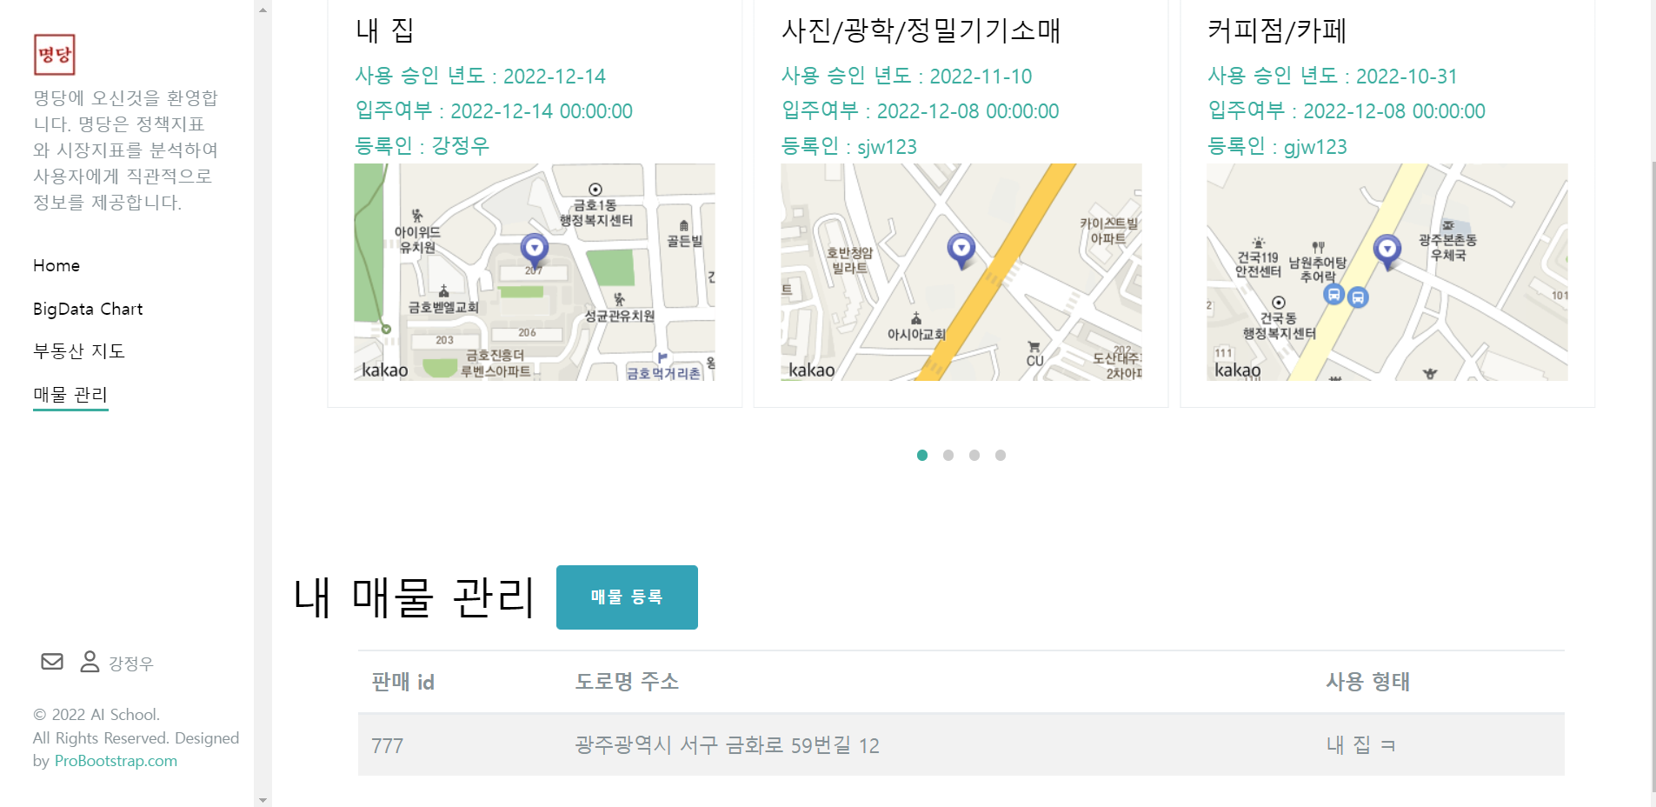Select the second carousel indicator dot
This screenshot has height=807, width=1656.
click(x=948, y=455)
